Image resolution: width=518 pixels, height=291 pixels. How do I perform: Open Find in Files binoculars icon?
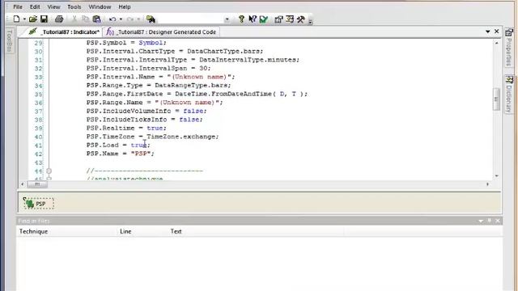point(151,19)
